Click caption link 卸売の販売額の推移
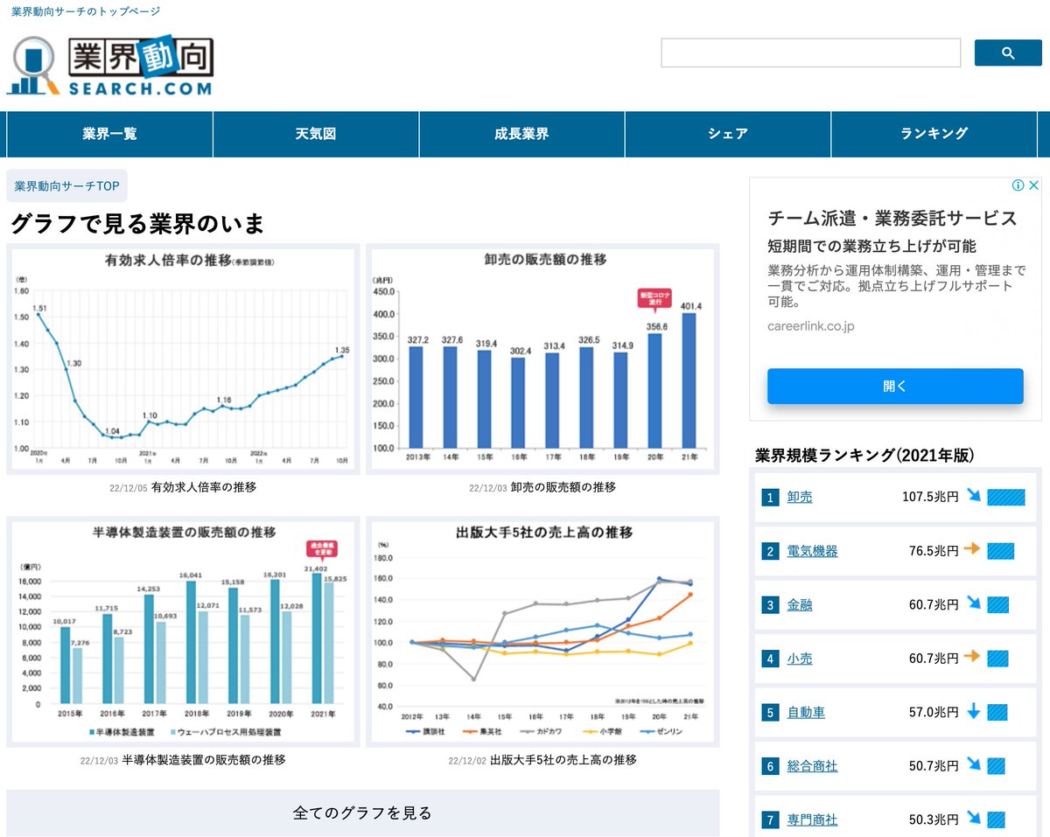The image size is (1050, 837). [563, 487]
